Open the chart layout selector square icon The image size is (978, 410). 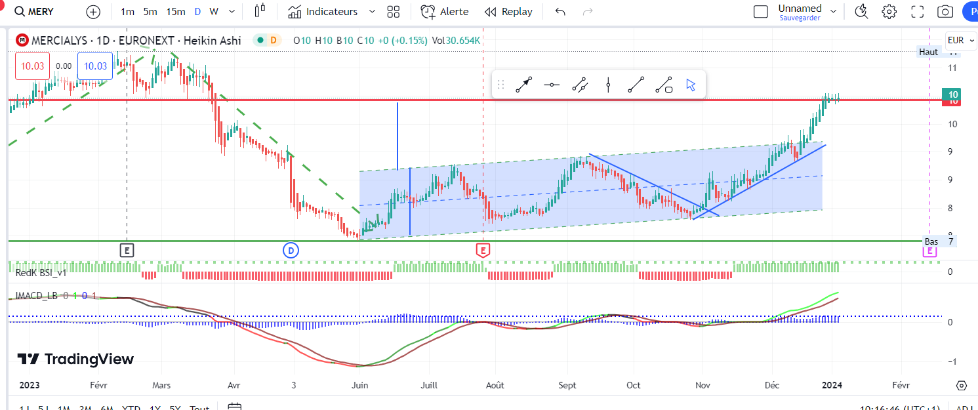(x=761, y=12)
